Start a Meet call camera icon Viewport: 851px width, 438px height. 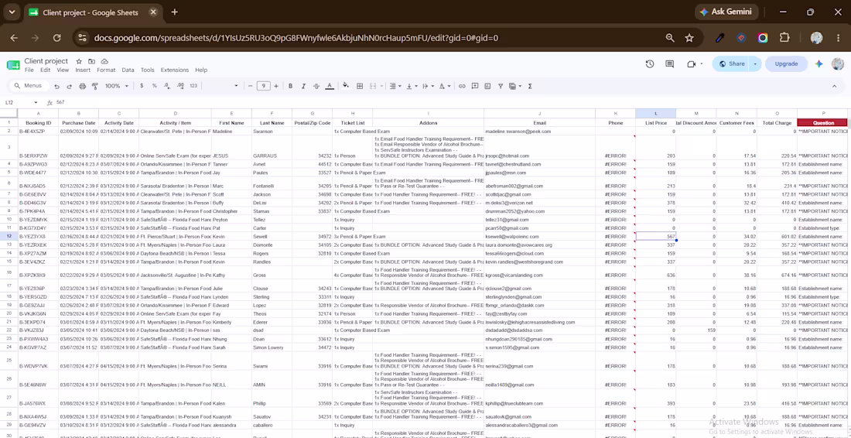[691, 64]
